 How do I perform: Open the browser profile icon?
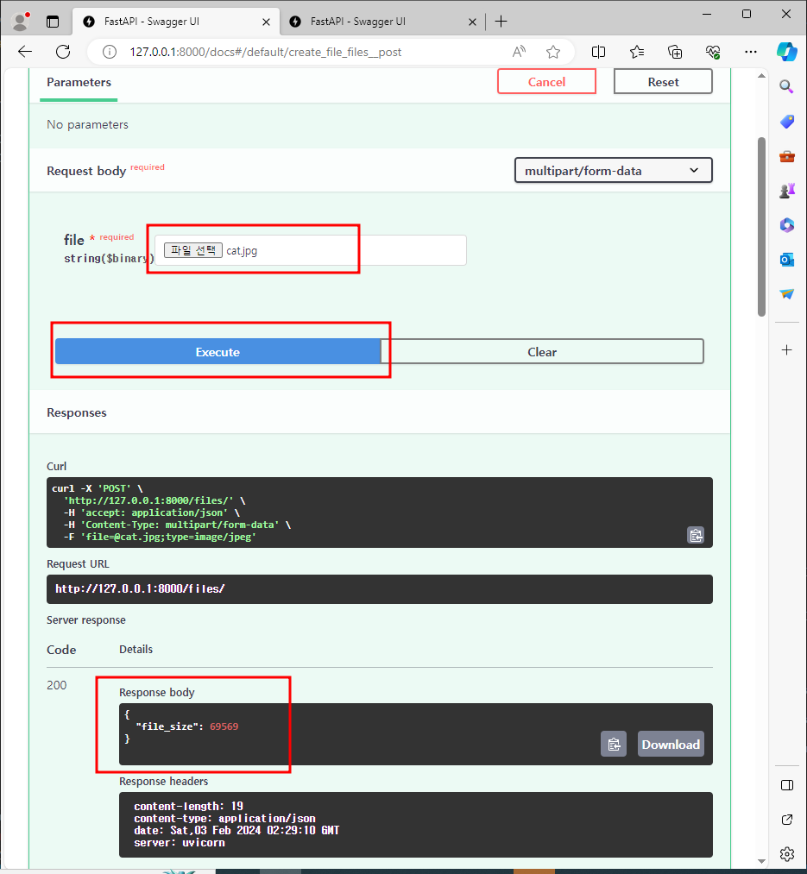[x=21, y=22]
